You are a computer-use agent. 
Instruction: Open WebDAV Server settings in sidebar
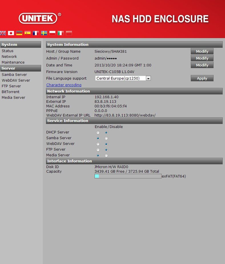click(16, 80)
